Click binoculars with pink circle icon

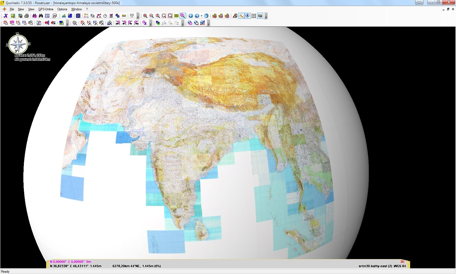[35, 16]
